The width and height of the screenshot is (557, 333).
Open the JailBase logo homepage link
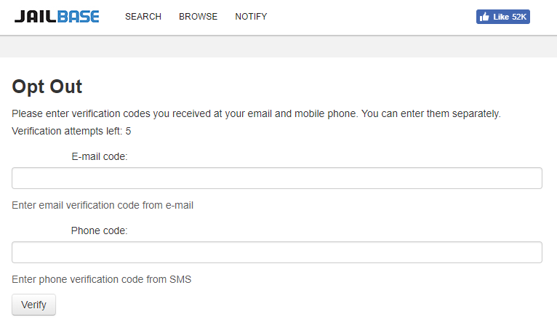pyautogui.click(x=57, y=17)
